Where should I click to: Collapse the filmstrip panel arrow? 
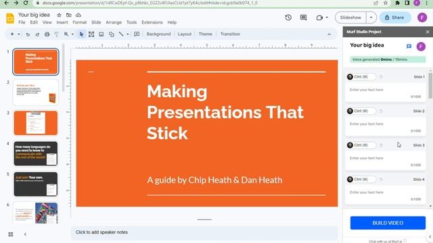coord(25,234)
